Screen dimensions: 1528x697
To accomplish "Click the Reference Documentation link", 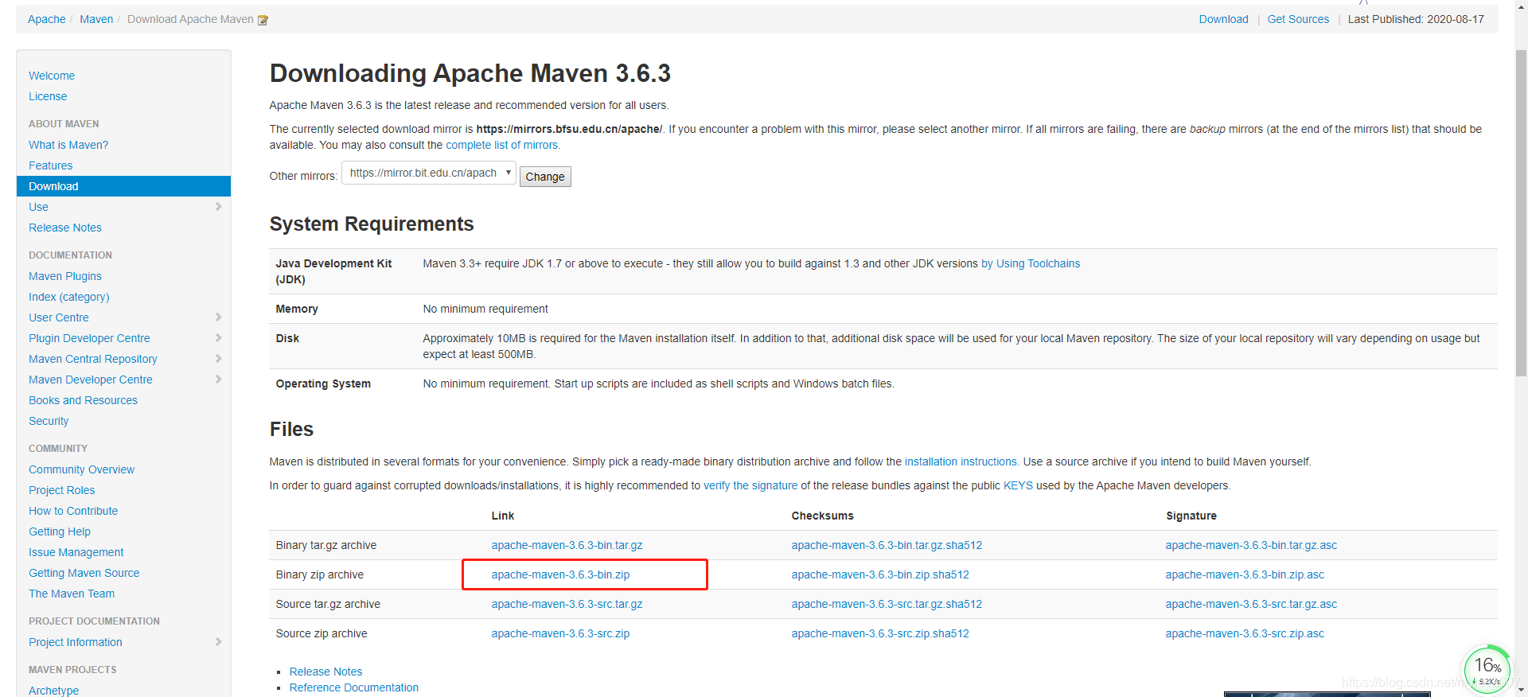I will [x=353, y=687].
